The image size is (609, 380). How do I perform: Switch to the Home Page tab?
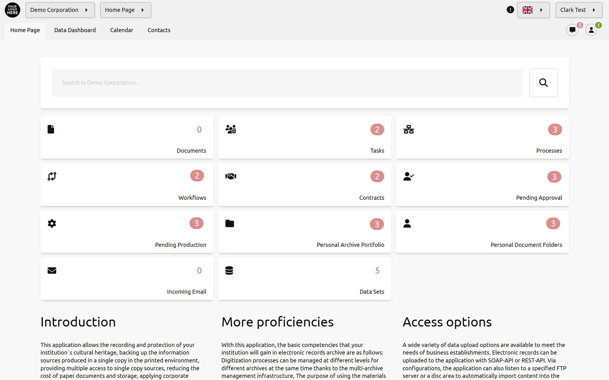click(x=25, y=30)
